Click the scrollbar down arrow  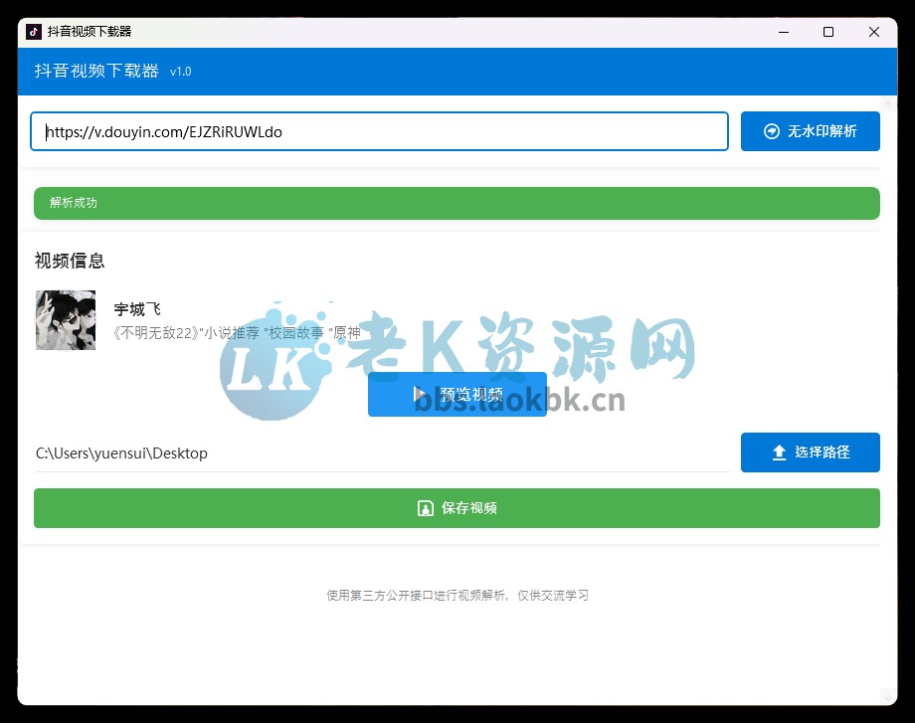[x=888, y=695]
